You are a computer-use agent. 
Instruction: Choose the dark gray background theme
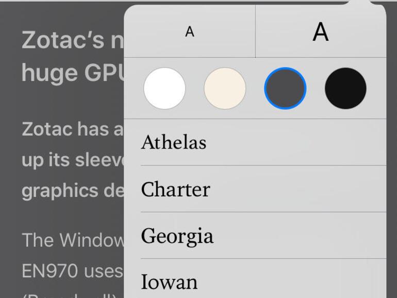click(x=285, y=88)
